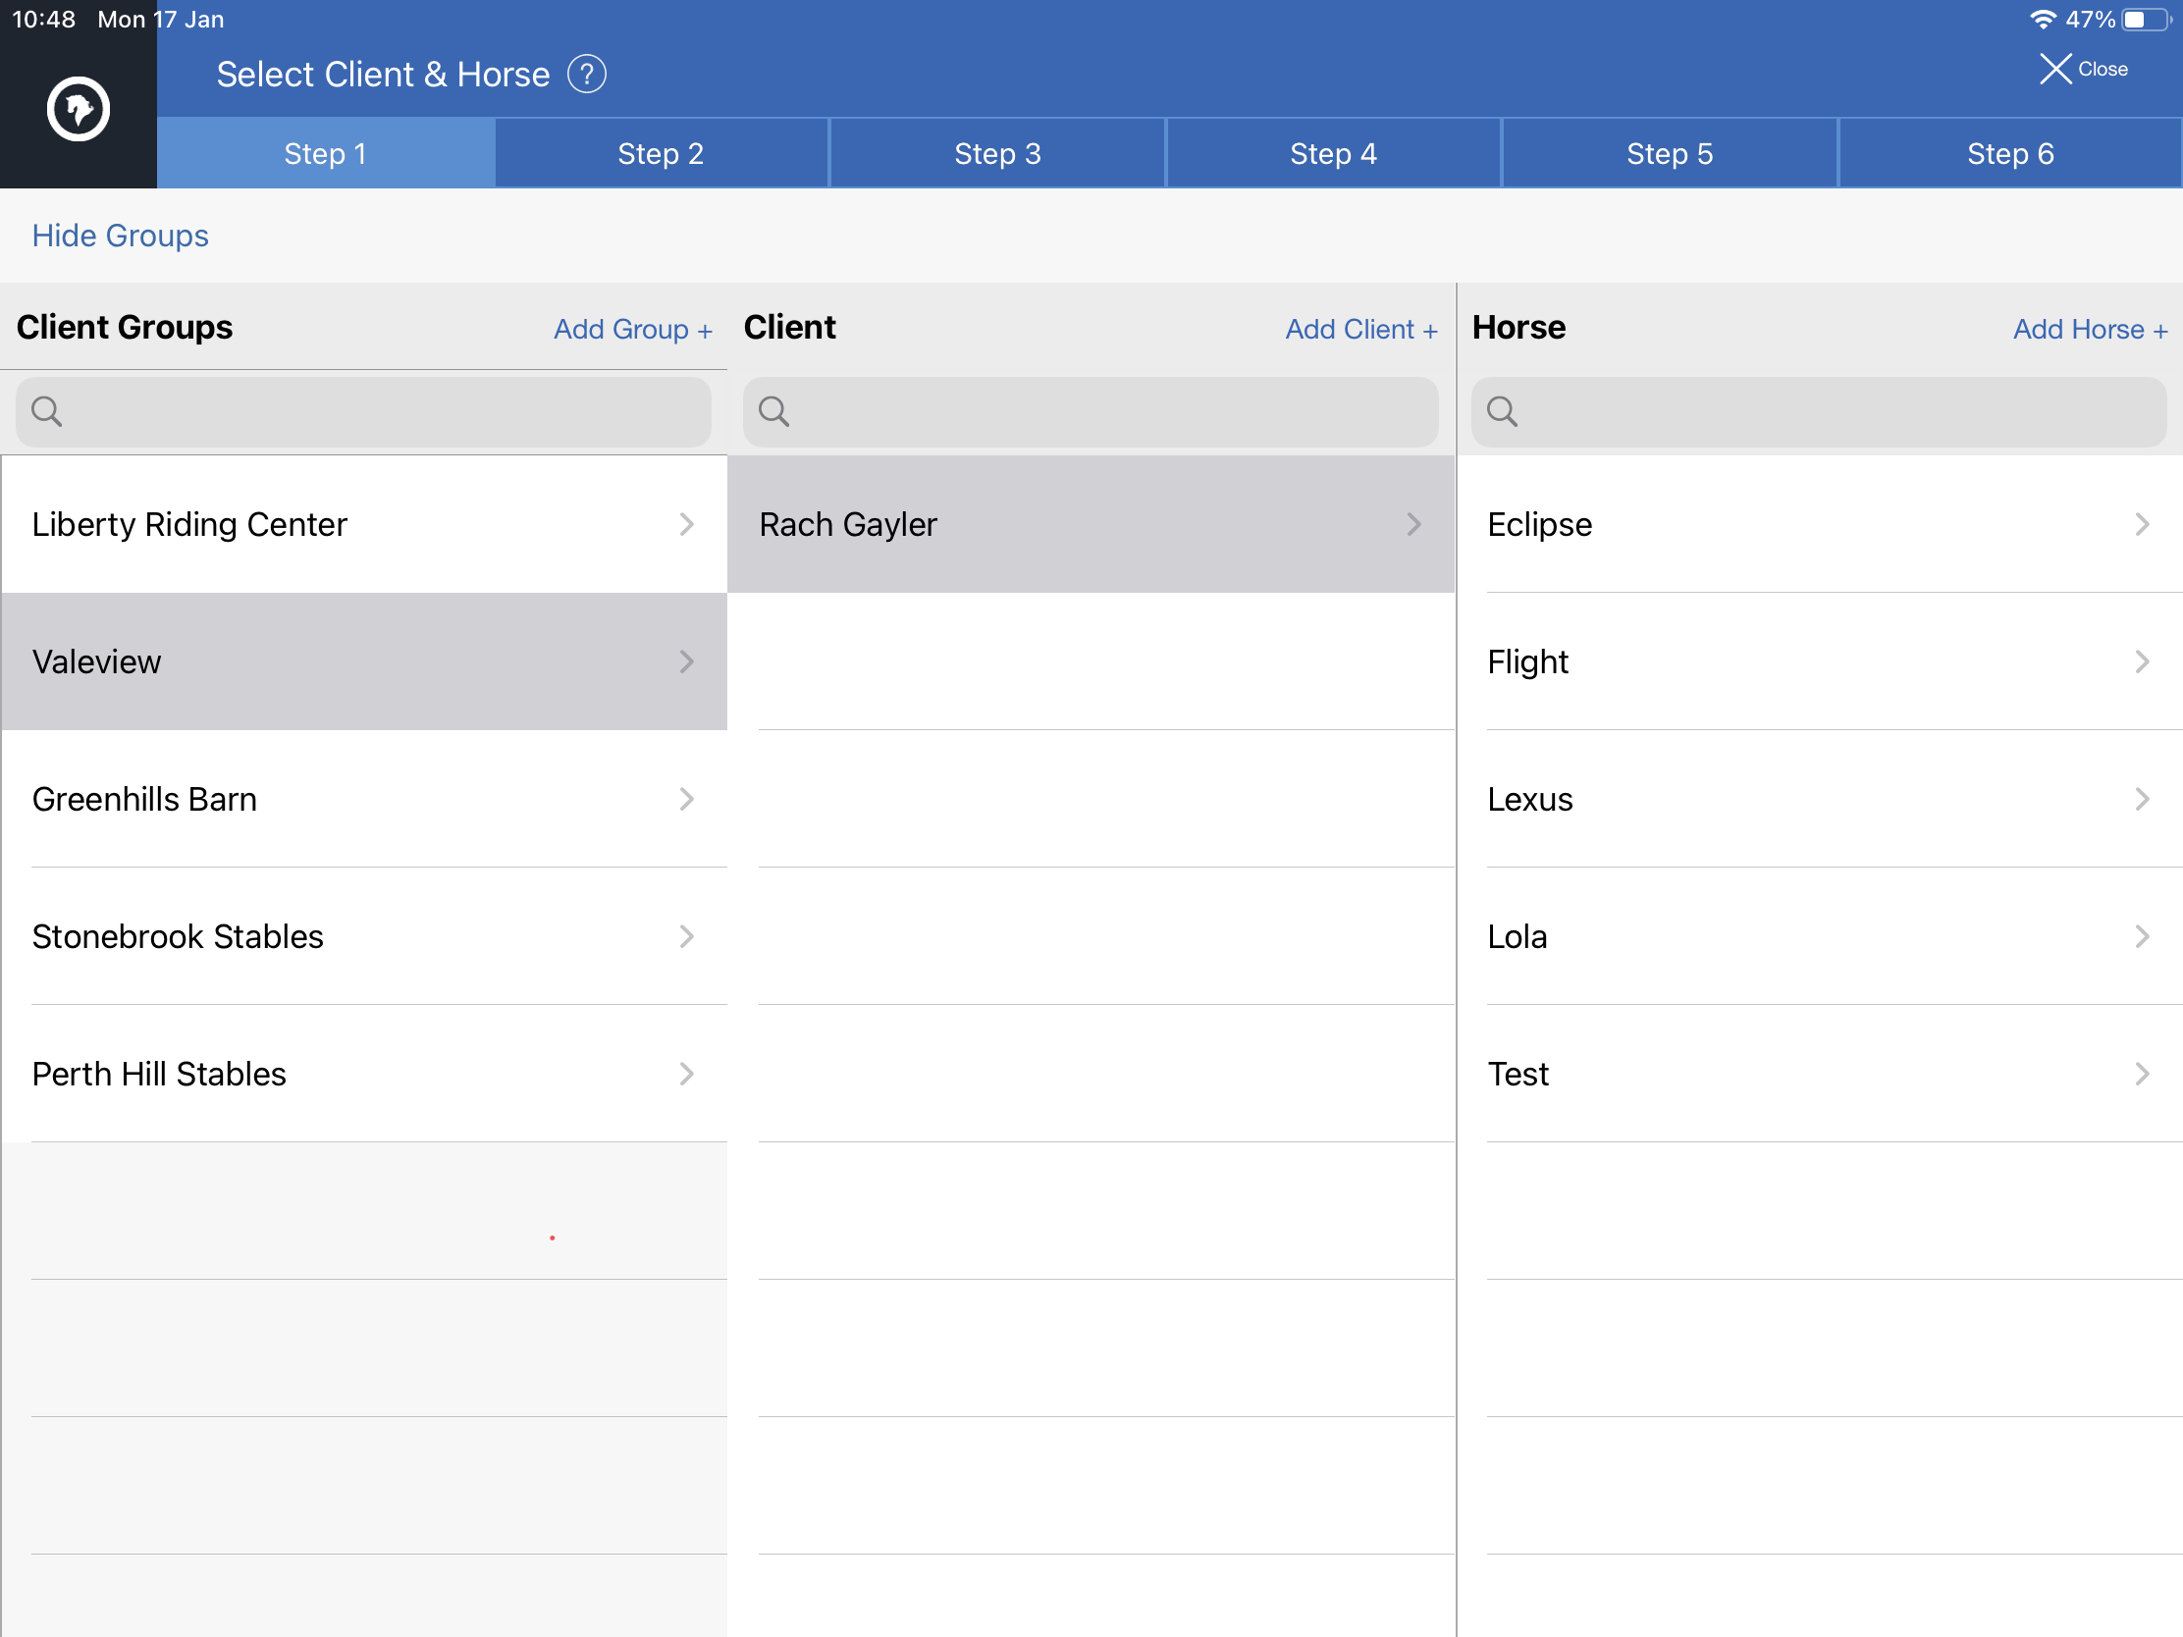Select the Greenhills Barn group
Screen dimensions: 2183x1637
pos(364,799)
